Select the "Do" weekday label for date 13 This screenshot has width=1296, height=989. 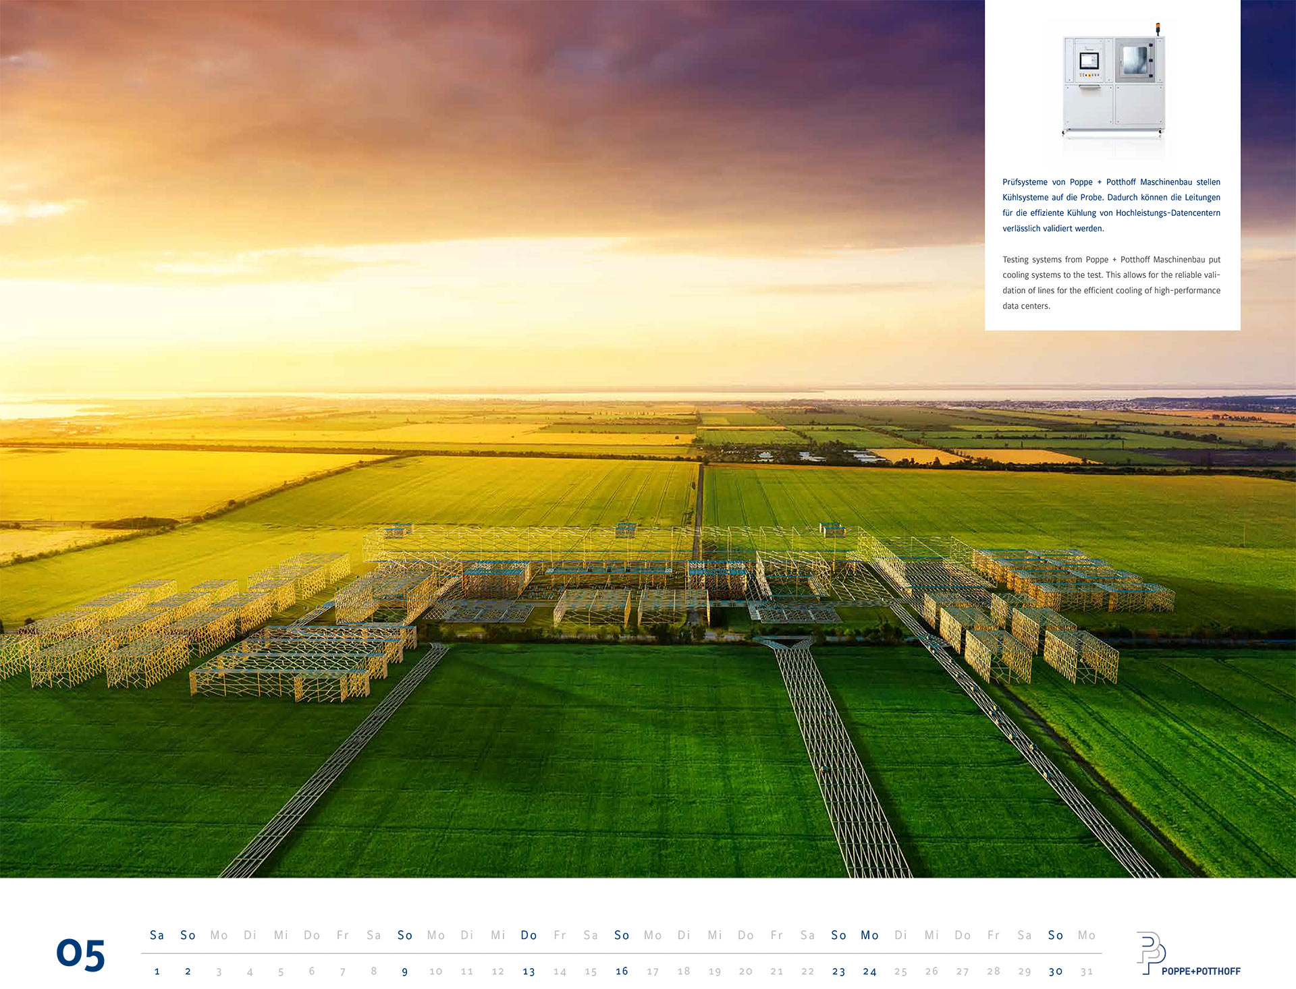click(529, 935)
